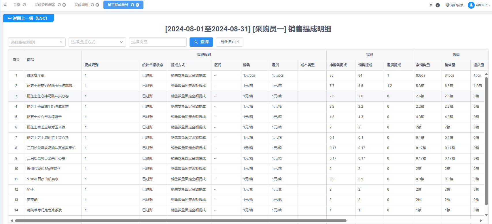This screenshot has height=224, width=492.
Task: Refresh the 提成管理配置 tab icon
Action: (x=59, y=5)
